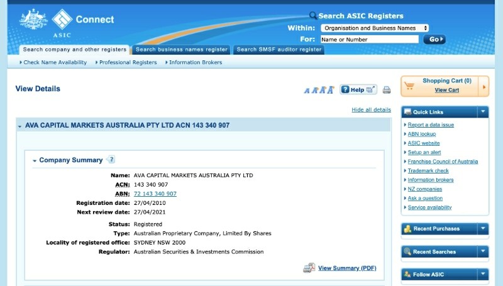Image resolution: width=503 pixels, height=286 pixels.
Task: Click the Ask a question link
Action: [425, 198]
